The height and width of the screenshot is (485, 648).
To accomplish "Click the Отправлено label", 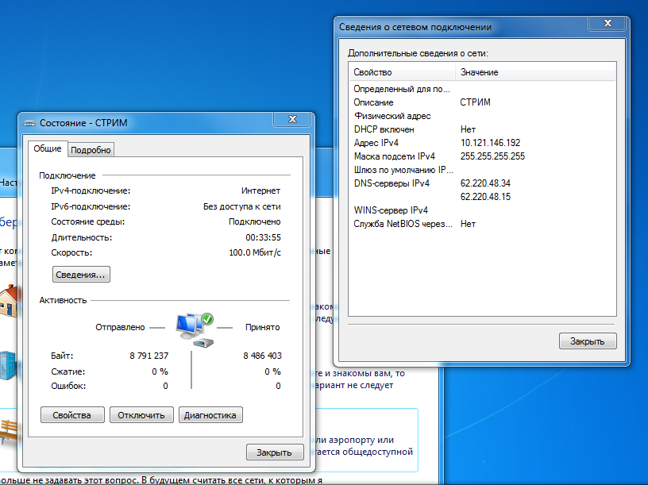I will click(120, 327).
